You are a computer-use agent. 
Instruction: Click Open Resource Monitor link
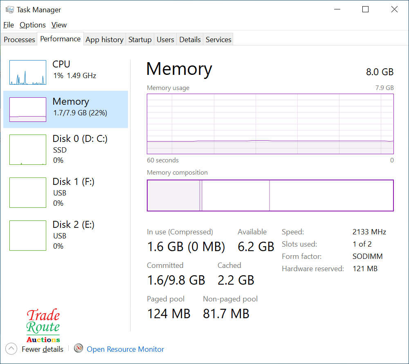125,349
